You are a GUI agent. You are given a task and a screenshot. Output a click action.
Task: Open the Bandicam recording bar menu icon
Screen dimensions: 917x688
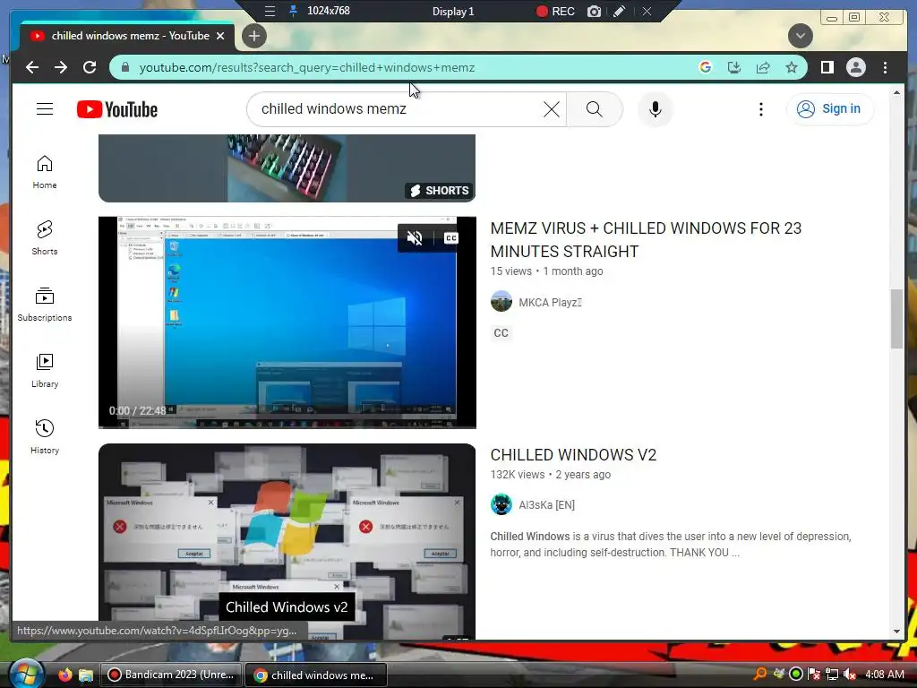point(270,11)
